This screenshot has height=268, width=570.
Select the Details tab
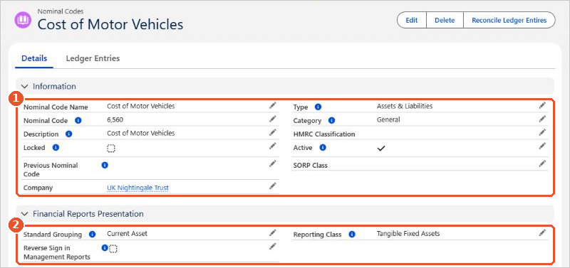point(34,58)
